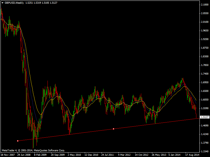Click the 1.7850 price scale label
210x157 pixels.
coord(205,65)
